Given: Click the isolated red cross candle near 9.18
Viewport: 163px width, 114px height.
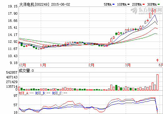Looking at the screenshot, I should click(x=157, y=60).
